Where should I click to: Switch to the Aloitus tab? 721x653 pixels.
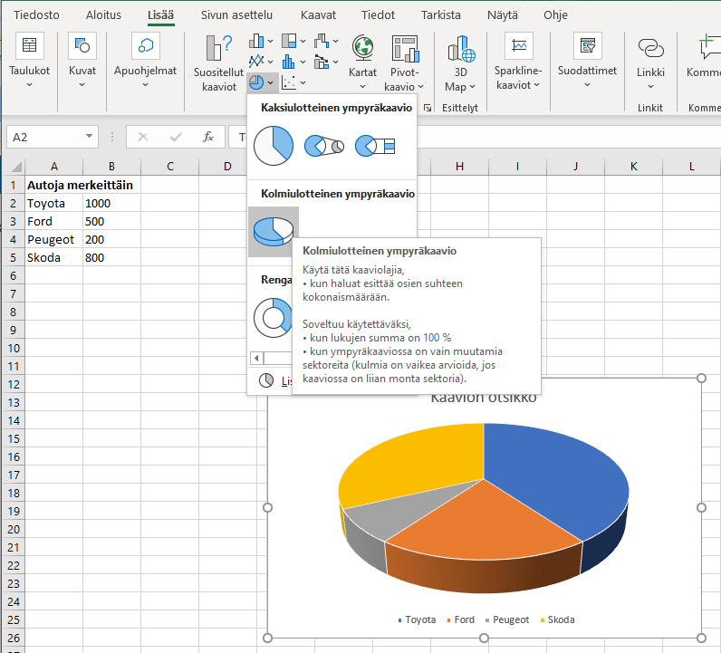103,15
